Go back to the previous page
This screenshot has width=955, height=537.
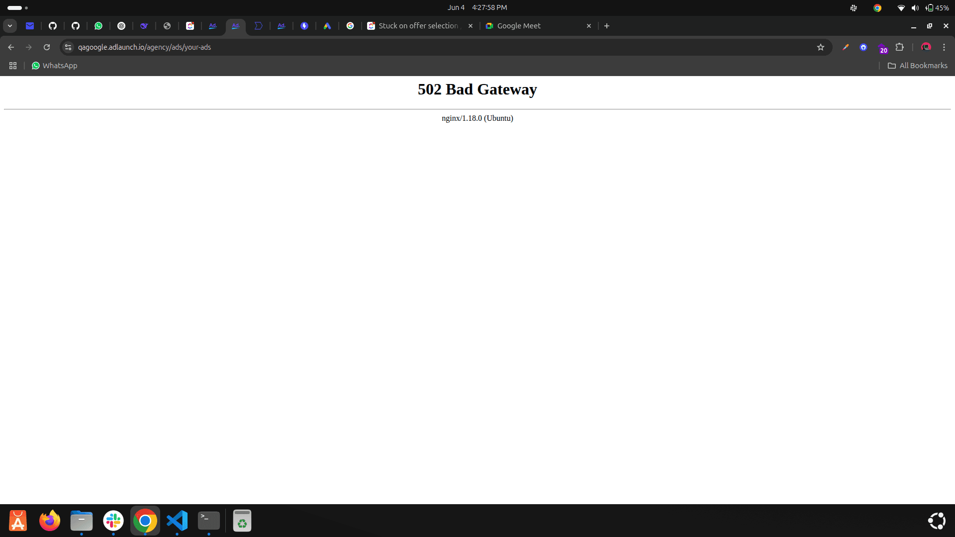11,47
